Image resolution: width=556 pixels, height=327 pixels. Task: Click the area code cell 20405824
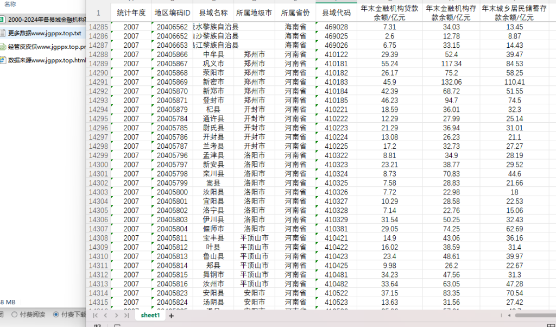pos(172,302)
